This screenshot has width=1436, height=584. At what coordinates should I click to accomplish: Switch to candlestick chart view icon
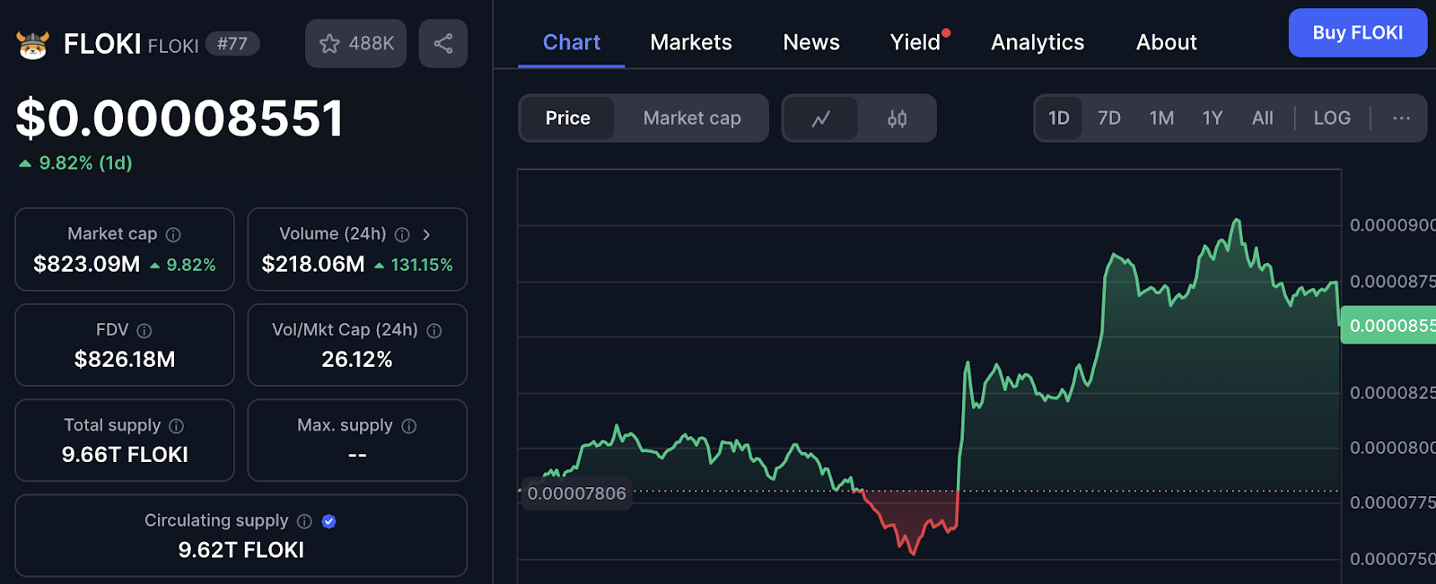[x=897, y=118]
